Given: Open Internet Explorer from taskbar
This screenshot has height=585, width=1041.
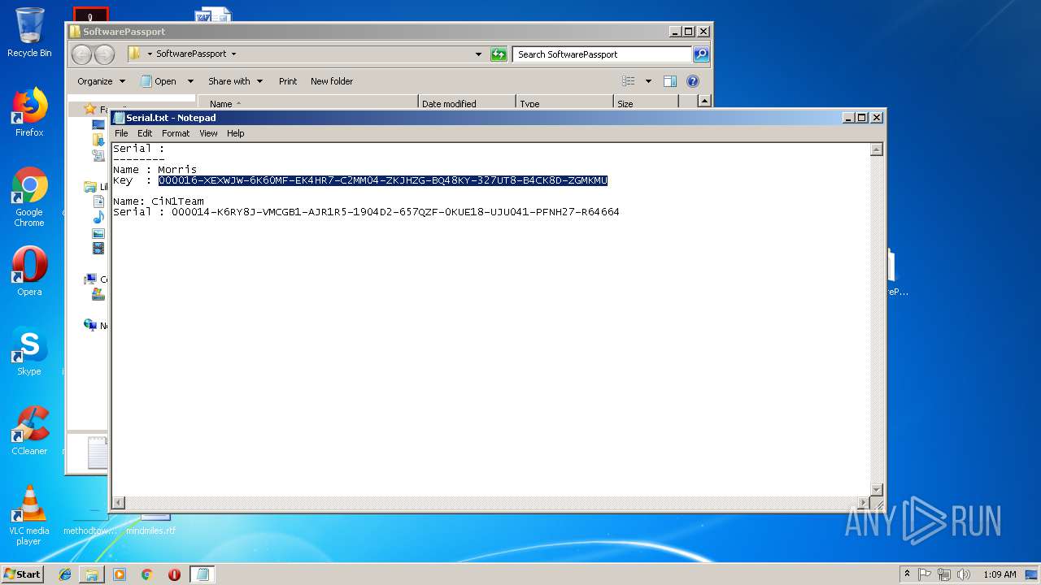Looking at the screenshot, I should click(x=65, y=574).
